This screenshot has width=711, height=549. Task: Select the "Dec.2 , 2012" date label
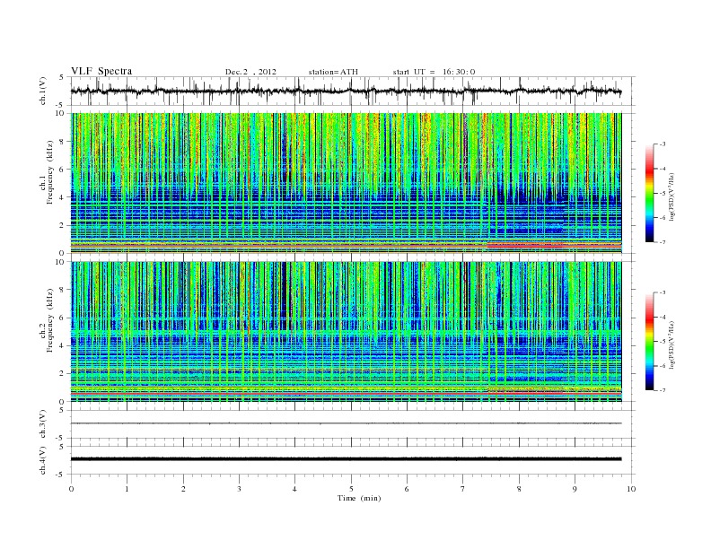coord(250,72)
